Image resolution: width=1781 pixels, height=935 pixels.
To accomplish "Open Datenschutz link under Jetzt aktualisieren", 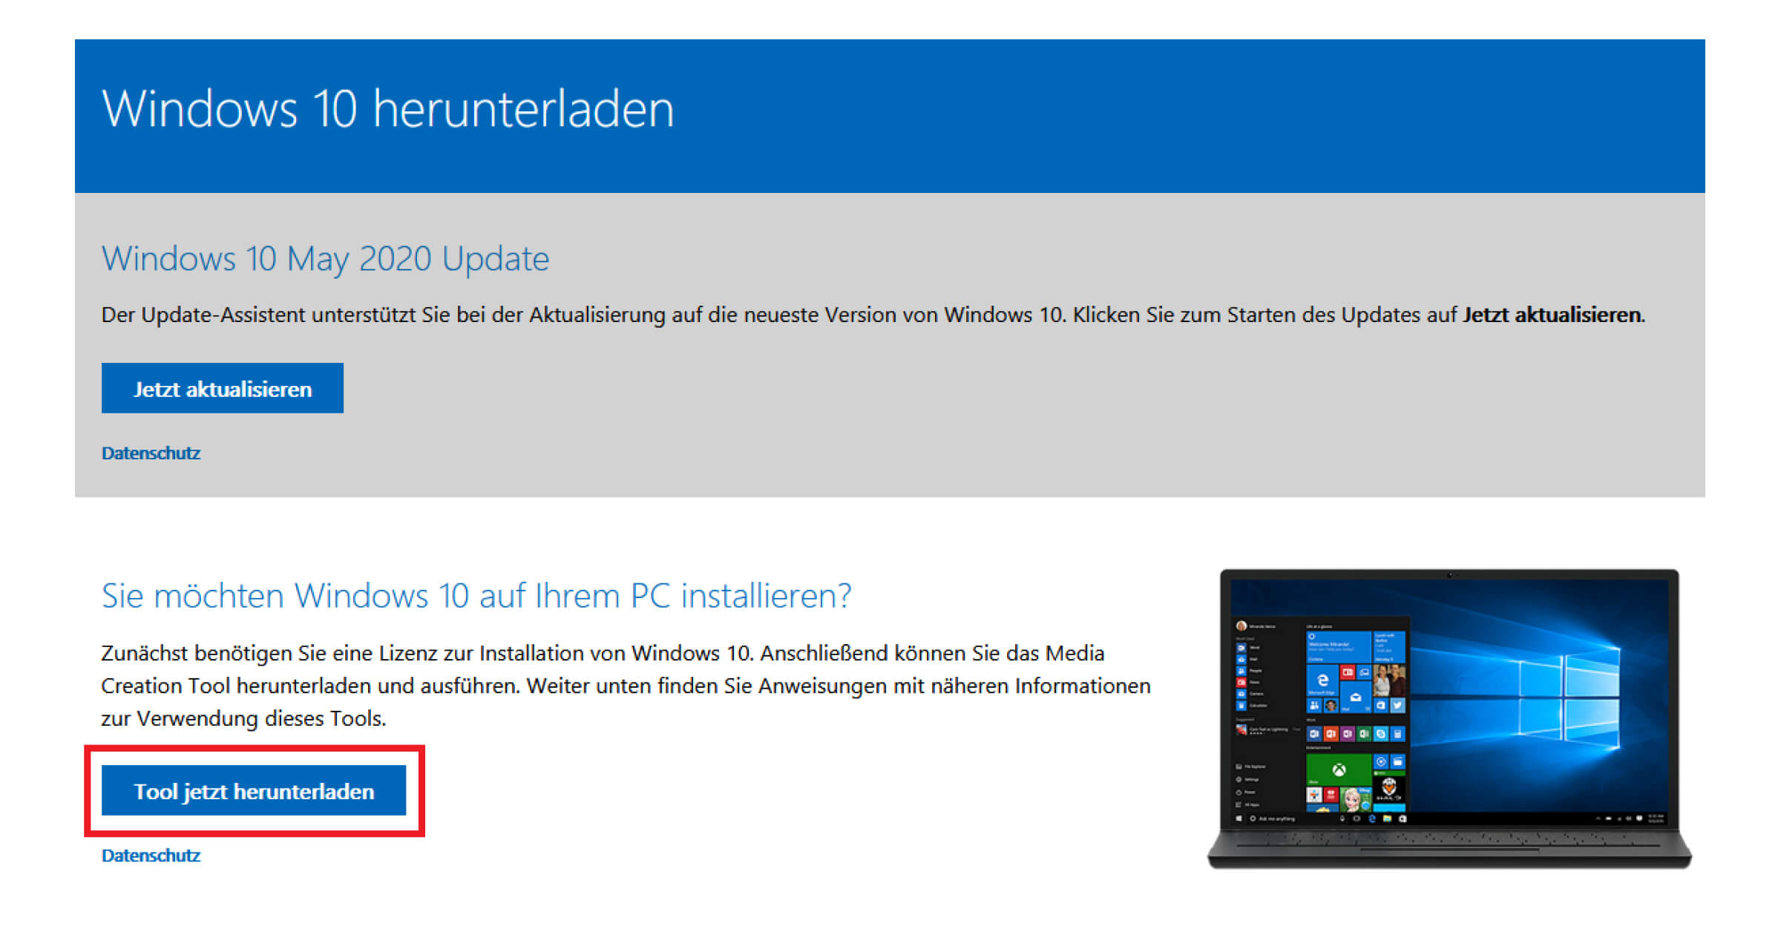I will click(151, 453).
